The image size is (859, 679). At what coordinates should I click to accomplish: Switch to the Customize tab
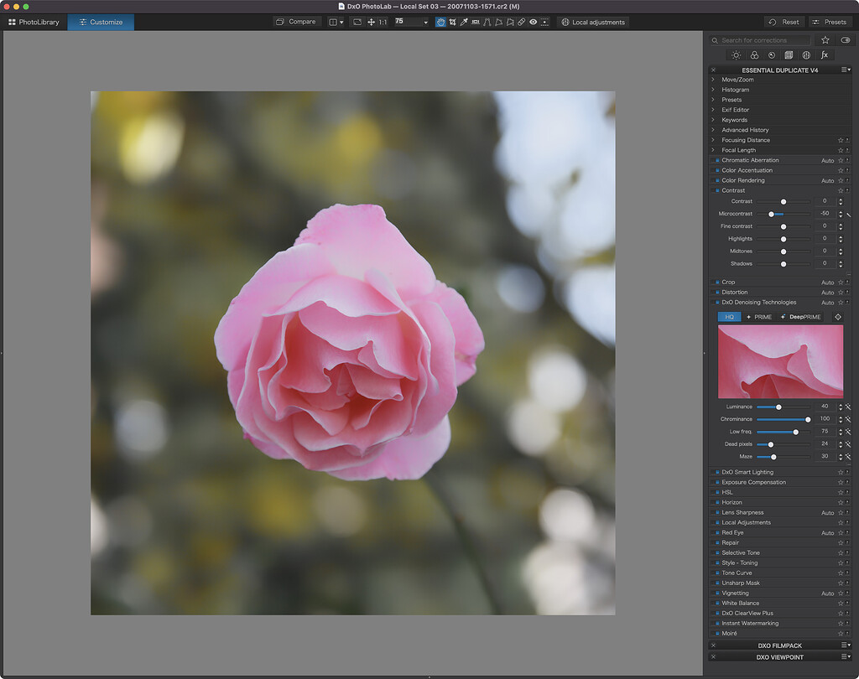pos(100,23)
